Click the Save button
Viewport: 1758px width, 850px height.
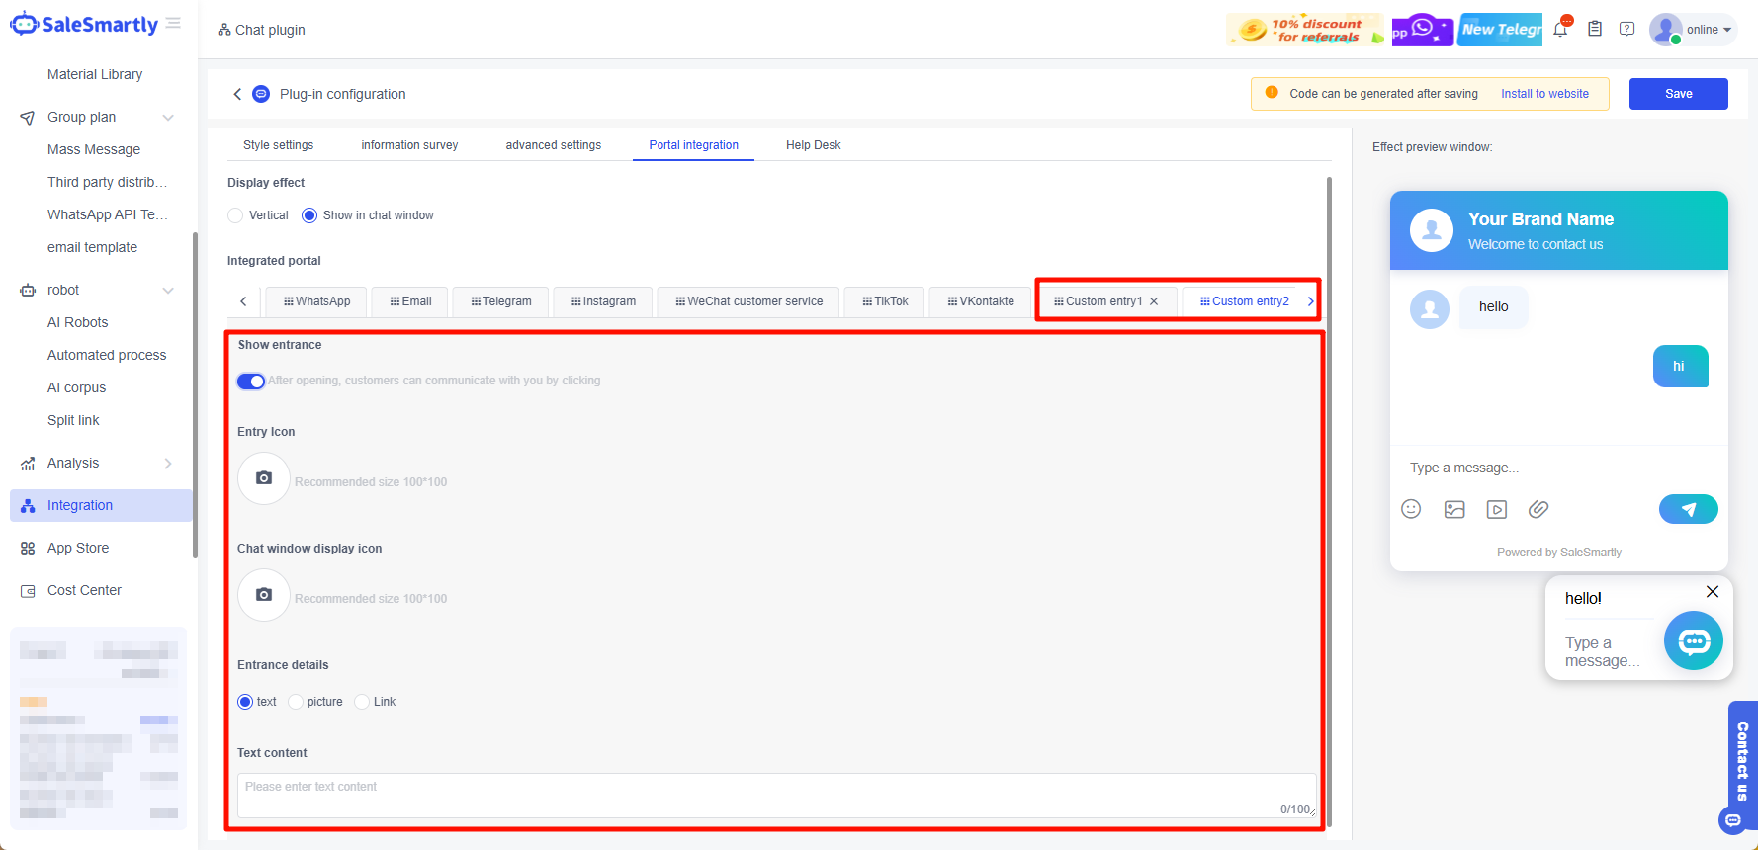click(x=1678, y=94)
